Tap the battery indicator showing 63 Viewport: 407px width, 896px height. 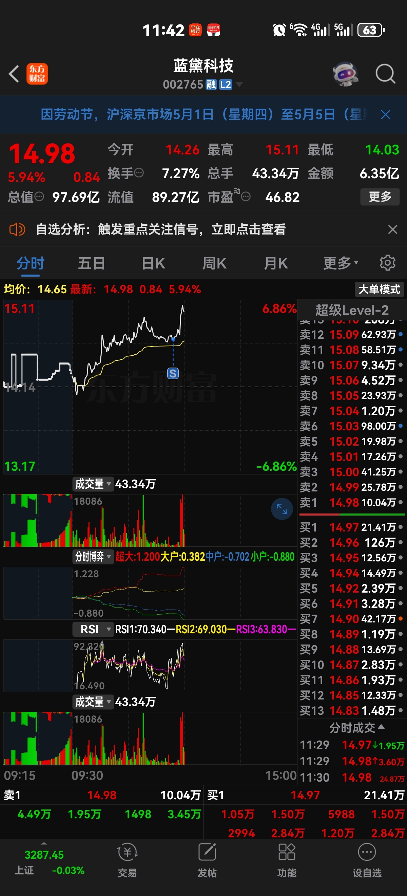371,30
